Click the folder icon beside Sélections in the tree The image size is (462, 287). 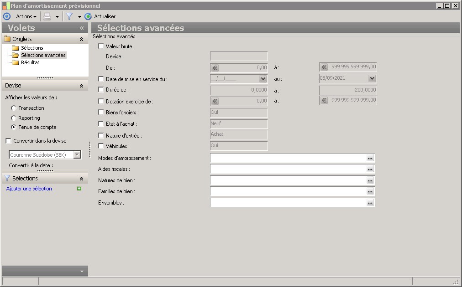point(16,48)
